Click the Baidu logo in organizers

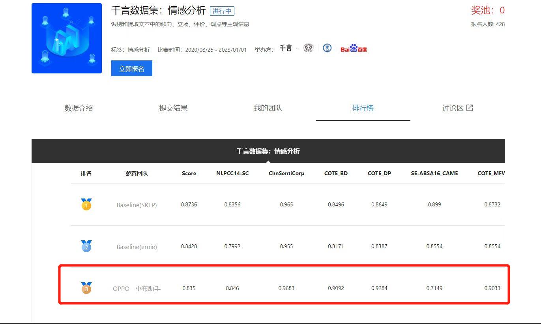[354, 49]
